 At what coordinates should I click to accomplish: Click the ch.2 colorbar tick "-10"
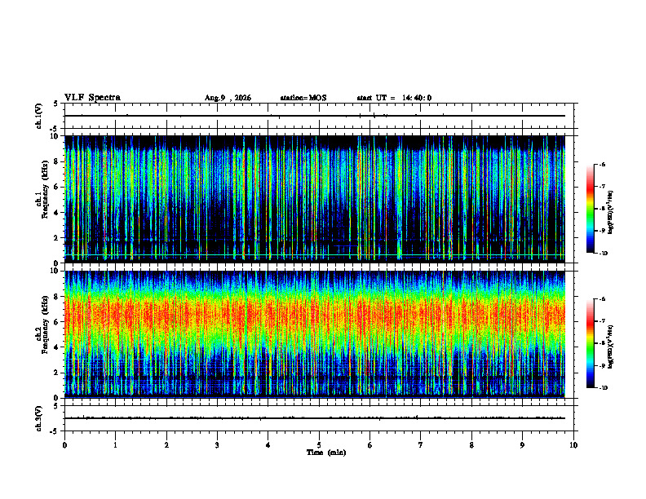pos(603,388)
